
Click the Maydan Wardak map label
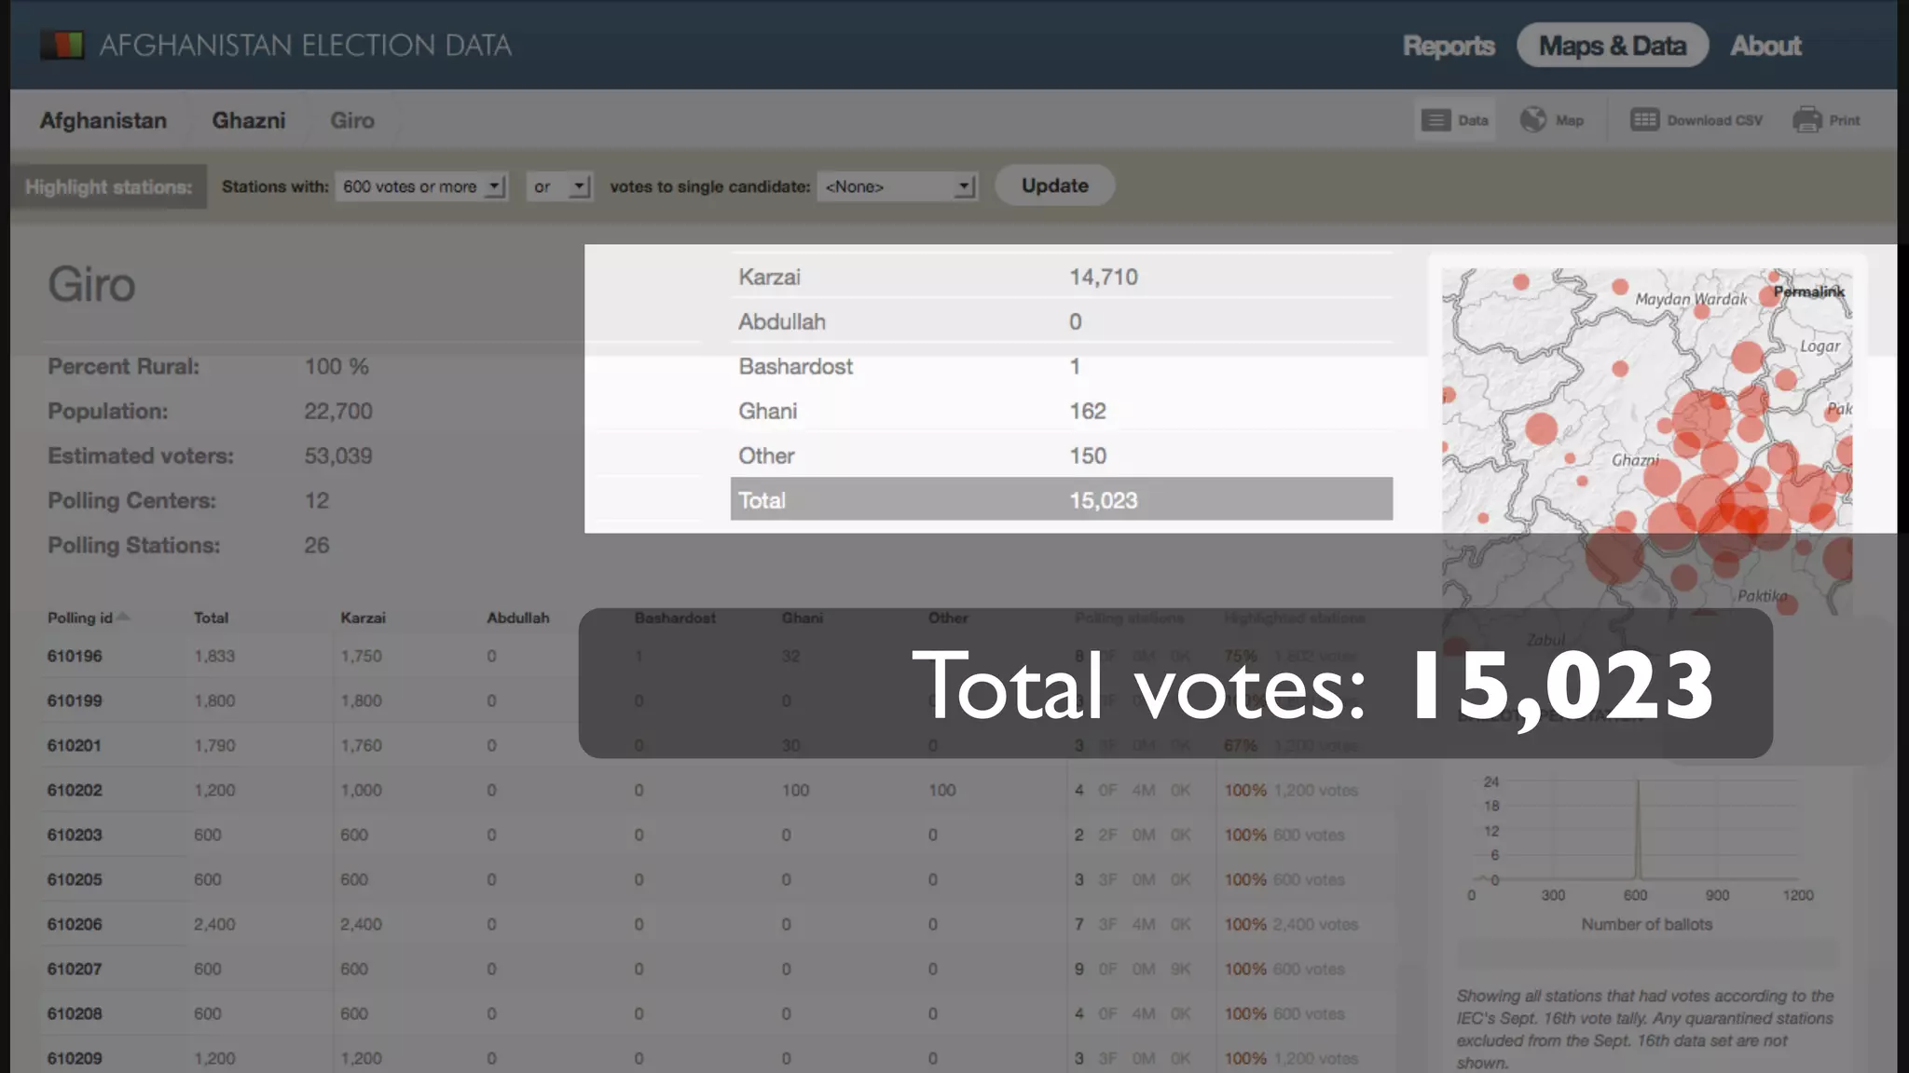[1691, 299]
